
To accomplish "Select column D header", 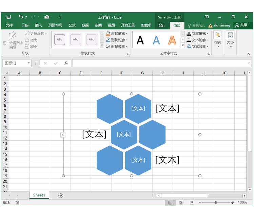I will pyautogui.click(x=81, y=73).
